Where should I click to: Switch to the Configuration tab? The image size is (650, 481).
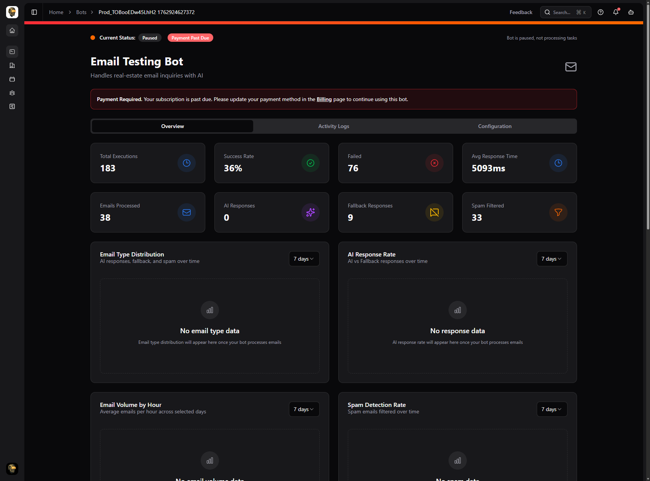(495, 126)
